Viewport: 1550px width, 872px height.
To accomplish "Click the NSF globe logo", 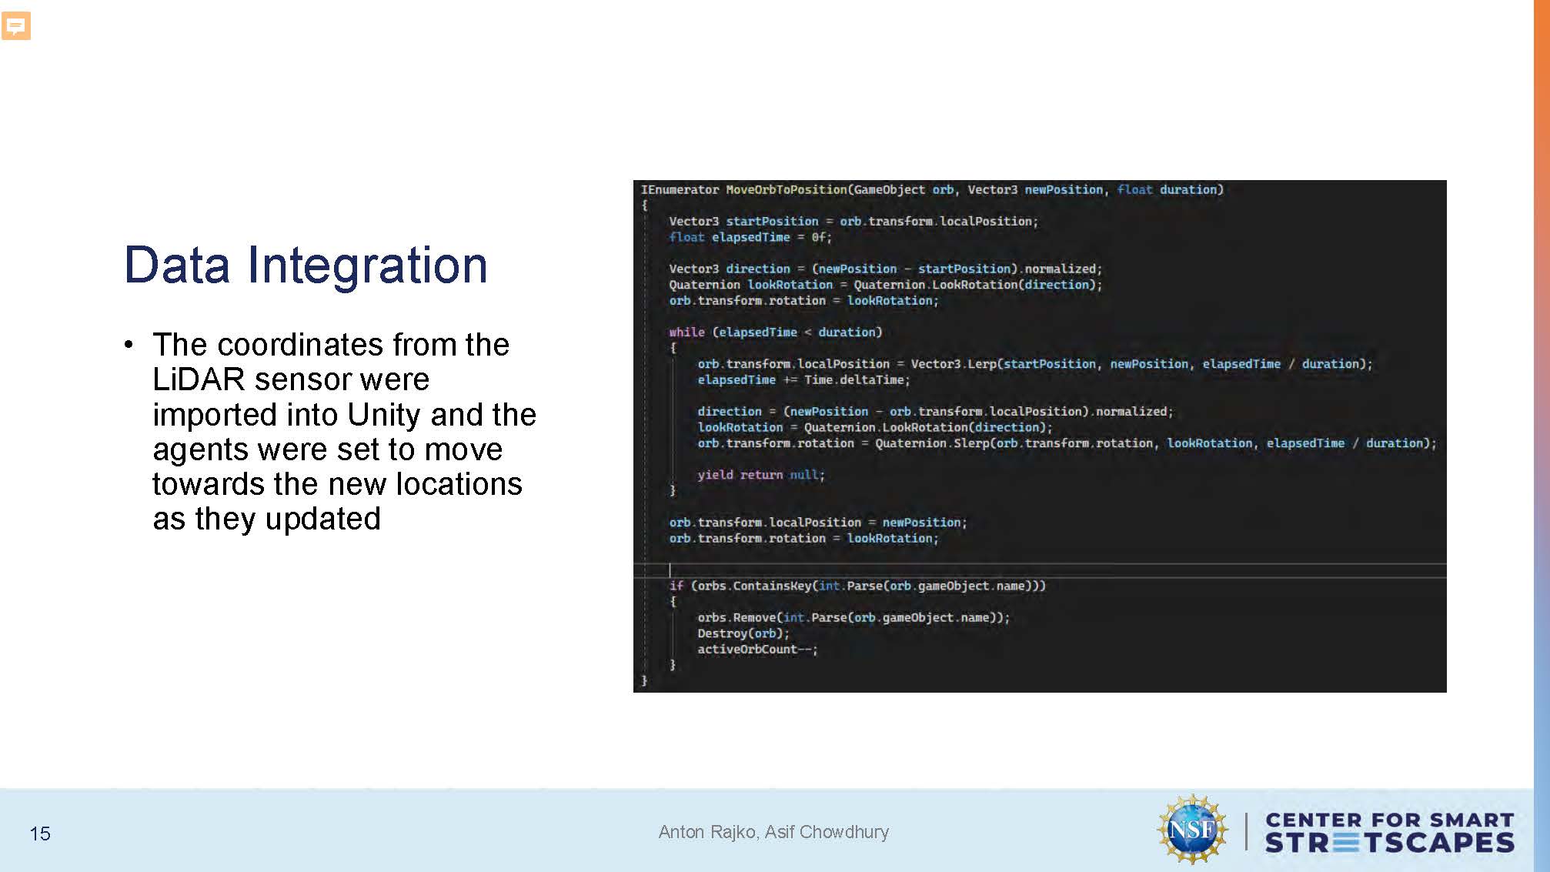I will click(x=1192, y=830).
